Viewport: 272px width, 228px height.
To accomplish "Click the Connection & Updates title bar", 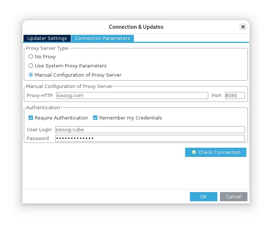I will [136, 27].
